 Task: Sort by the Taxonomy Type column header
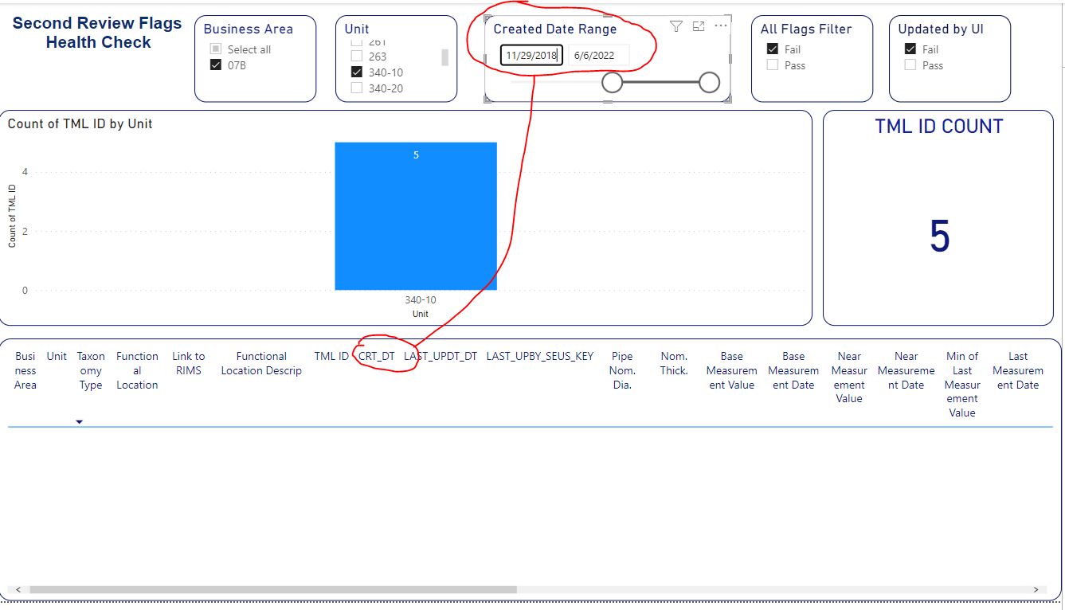(x=91, y=370)
